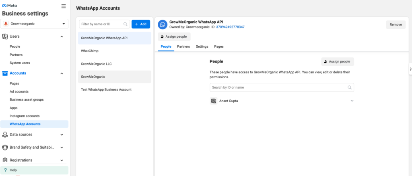The width and height of the screenshot is (412, 176).
Task: Open Apps in Accounts
Action: point(14,108)
